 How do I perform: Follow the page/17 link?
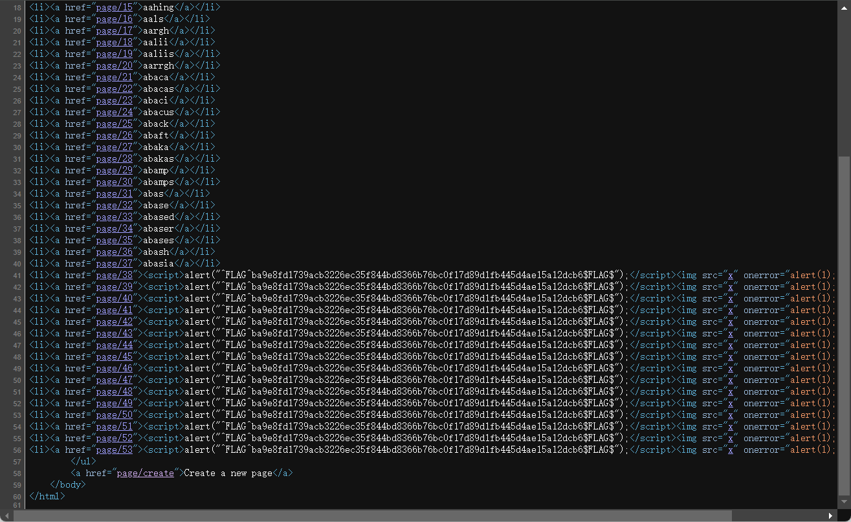[x=114, y=30]
